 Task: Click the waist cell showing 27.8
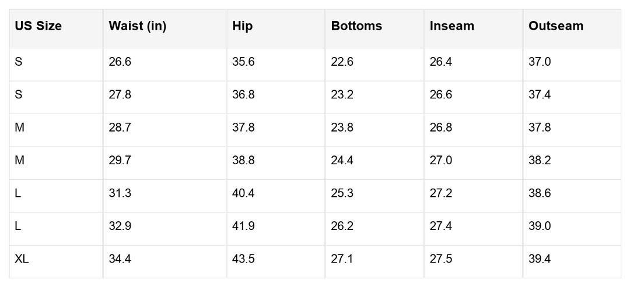(x=120, y=95)
